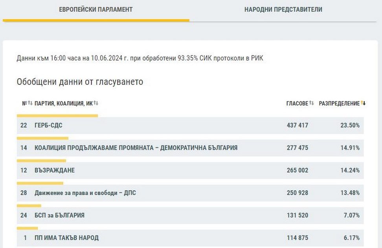
Task: Click the yellow bar above the ДПС row
Action: pos(40,183)
